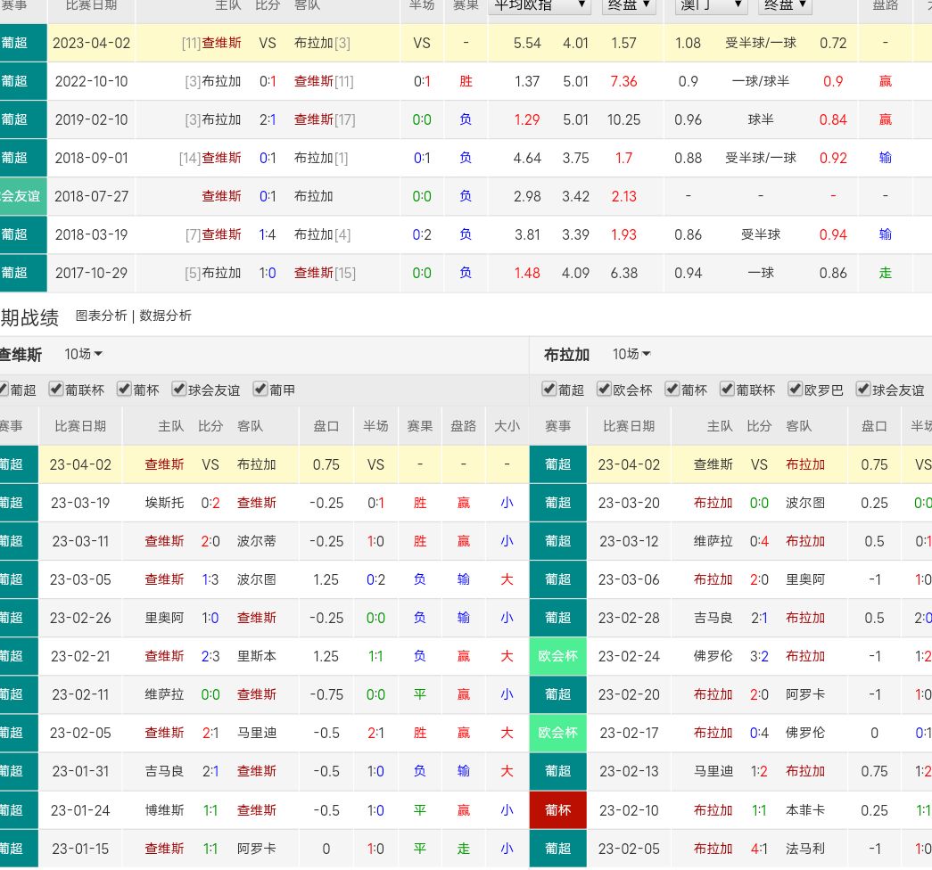932x870 pixels.
Task: Open the 数据分析 data analysis link
Action: (165, 316)
